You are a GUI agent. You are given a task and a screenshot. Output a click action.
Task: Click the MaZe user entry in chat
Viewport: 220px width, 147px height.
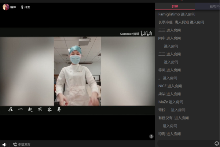pos(163,102)
